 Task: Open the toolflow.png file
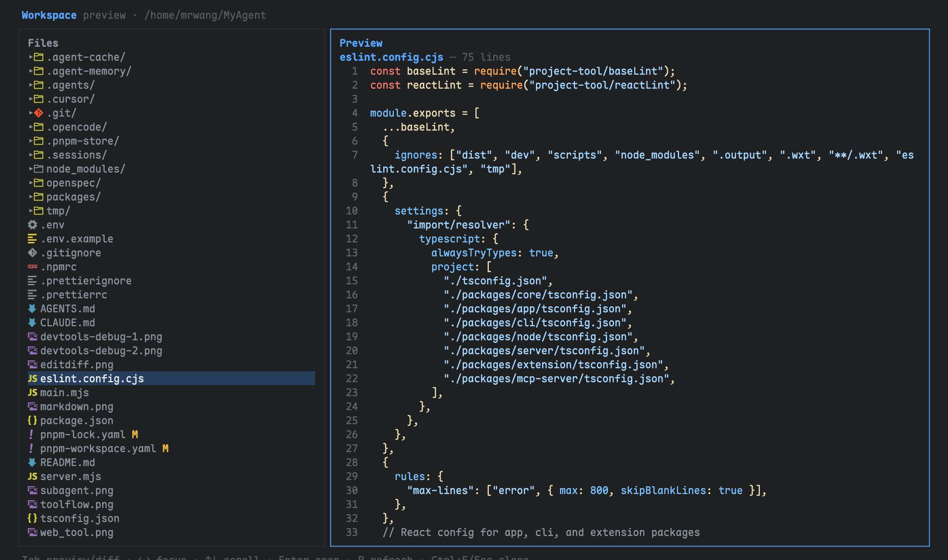[x=77, y=505]
